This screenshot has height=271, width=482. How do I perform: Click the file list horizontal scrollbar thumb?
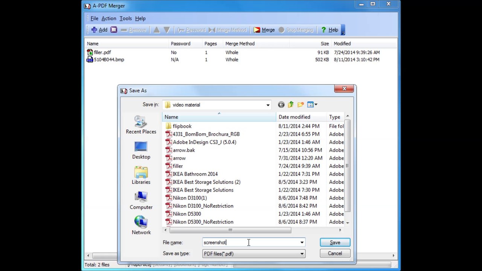pos(230,230)
